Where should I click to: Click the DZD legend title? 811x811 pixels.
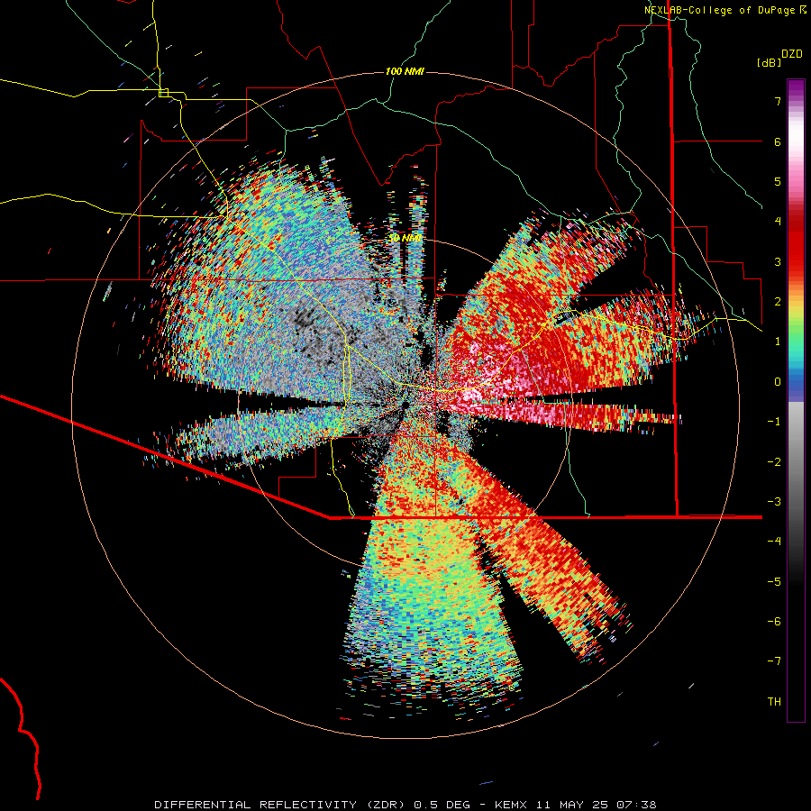(792, 54)
